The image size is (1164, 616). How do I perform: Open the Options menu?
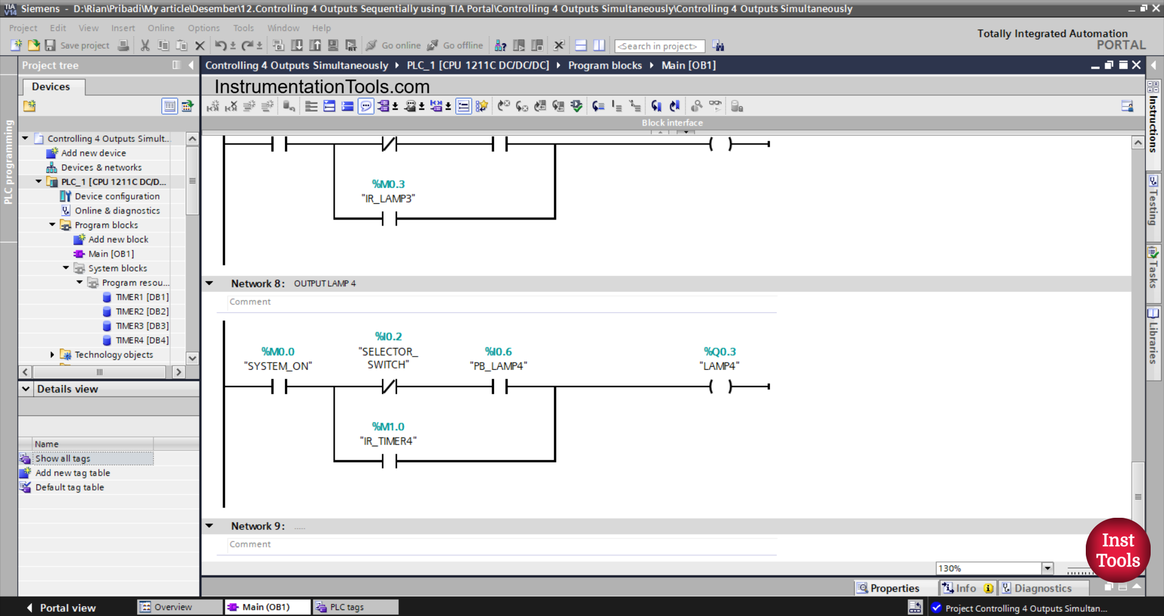203,28
